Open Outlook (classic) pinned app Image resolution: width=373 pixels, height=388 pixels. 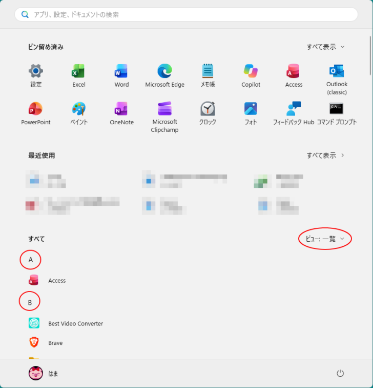coord(337,79)
